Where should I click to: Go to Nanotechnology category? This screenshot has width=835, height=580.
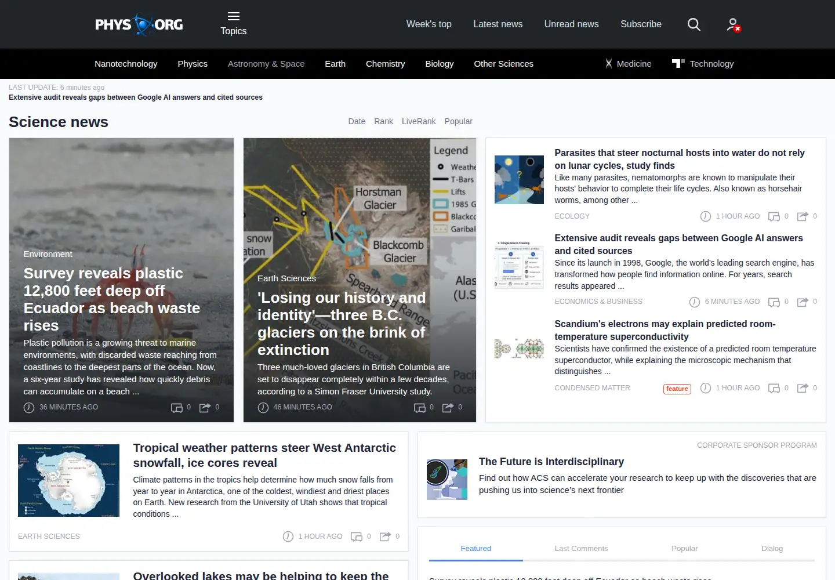126,64
